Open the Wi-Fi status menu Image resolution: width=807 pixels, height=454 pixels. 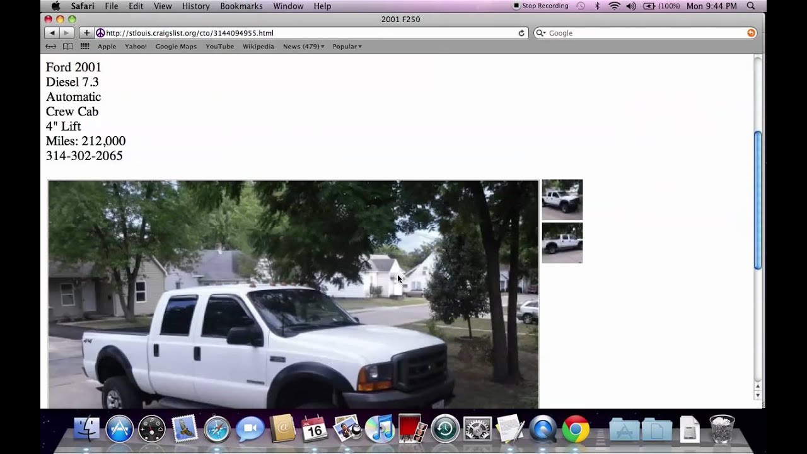point(614,6)
